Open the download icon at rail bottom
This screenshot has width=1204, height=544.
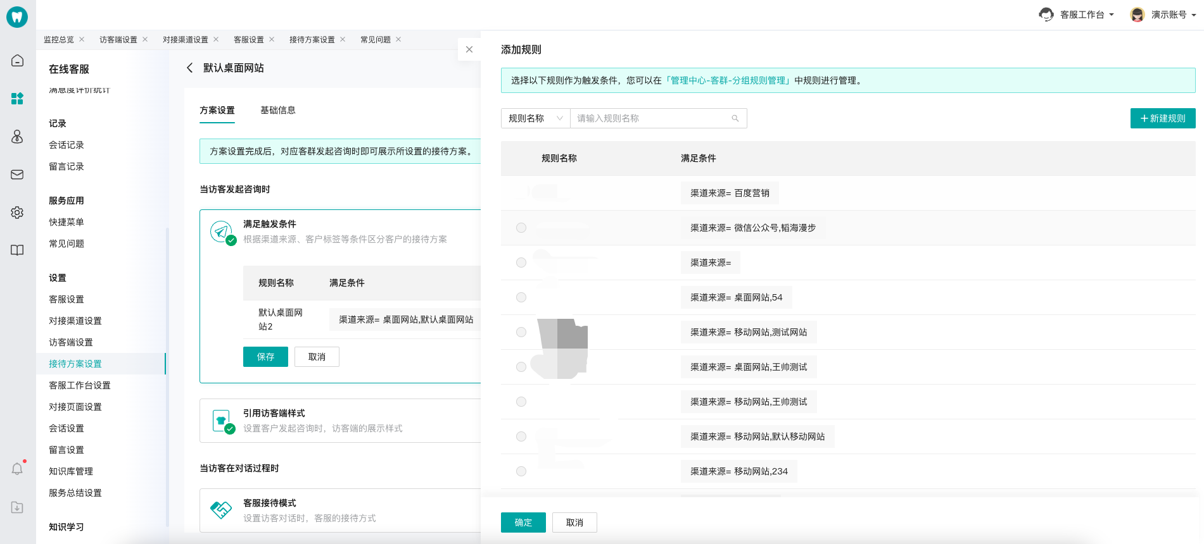[17, 507]
